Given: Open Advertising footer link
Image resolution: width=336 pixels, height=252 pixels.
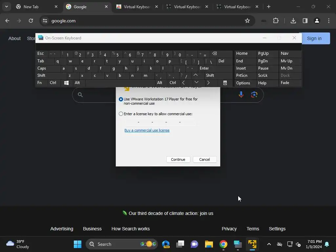Looking at the screenshot, I should (62, 229).
